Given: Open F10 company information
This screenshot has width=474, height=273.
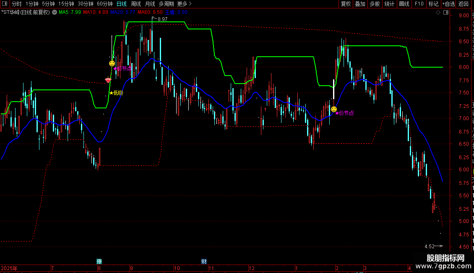Looking at the screenshot, I should point(419,4).
